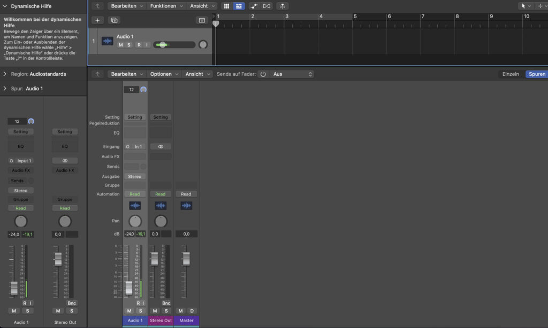The width and height of the screenshot is (548, 328).
Task: Open the mixer Bearbeiten dropdown
Action: [x=127, y=74]
